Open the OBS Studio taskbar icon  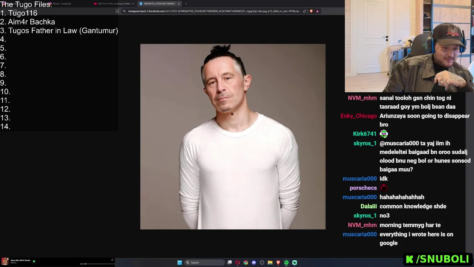click(x=262, y=263)
